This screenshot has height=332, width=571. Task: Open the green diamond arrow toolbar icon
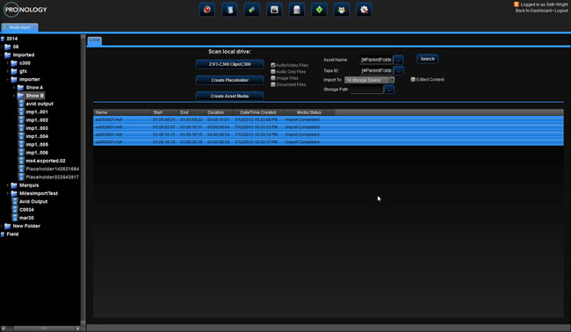coord(320,10)
